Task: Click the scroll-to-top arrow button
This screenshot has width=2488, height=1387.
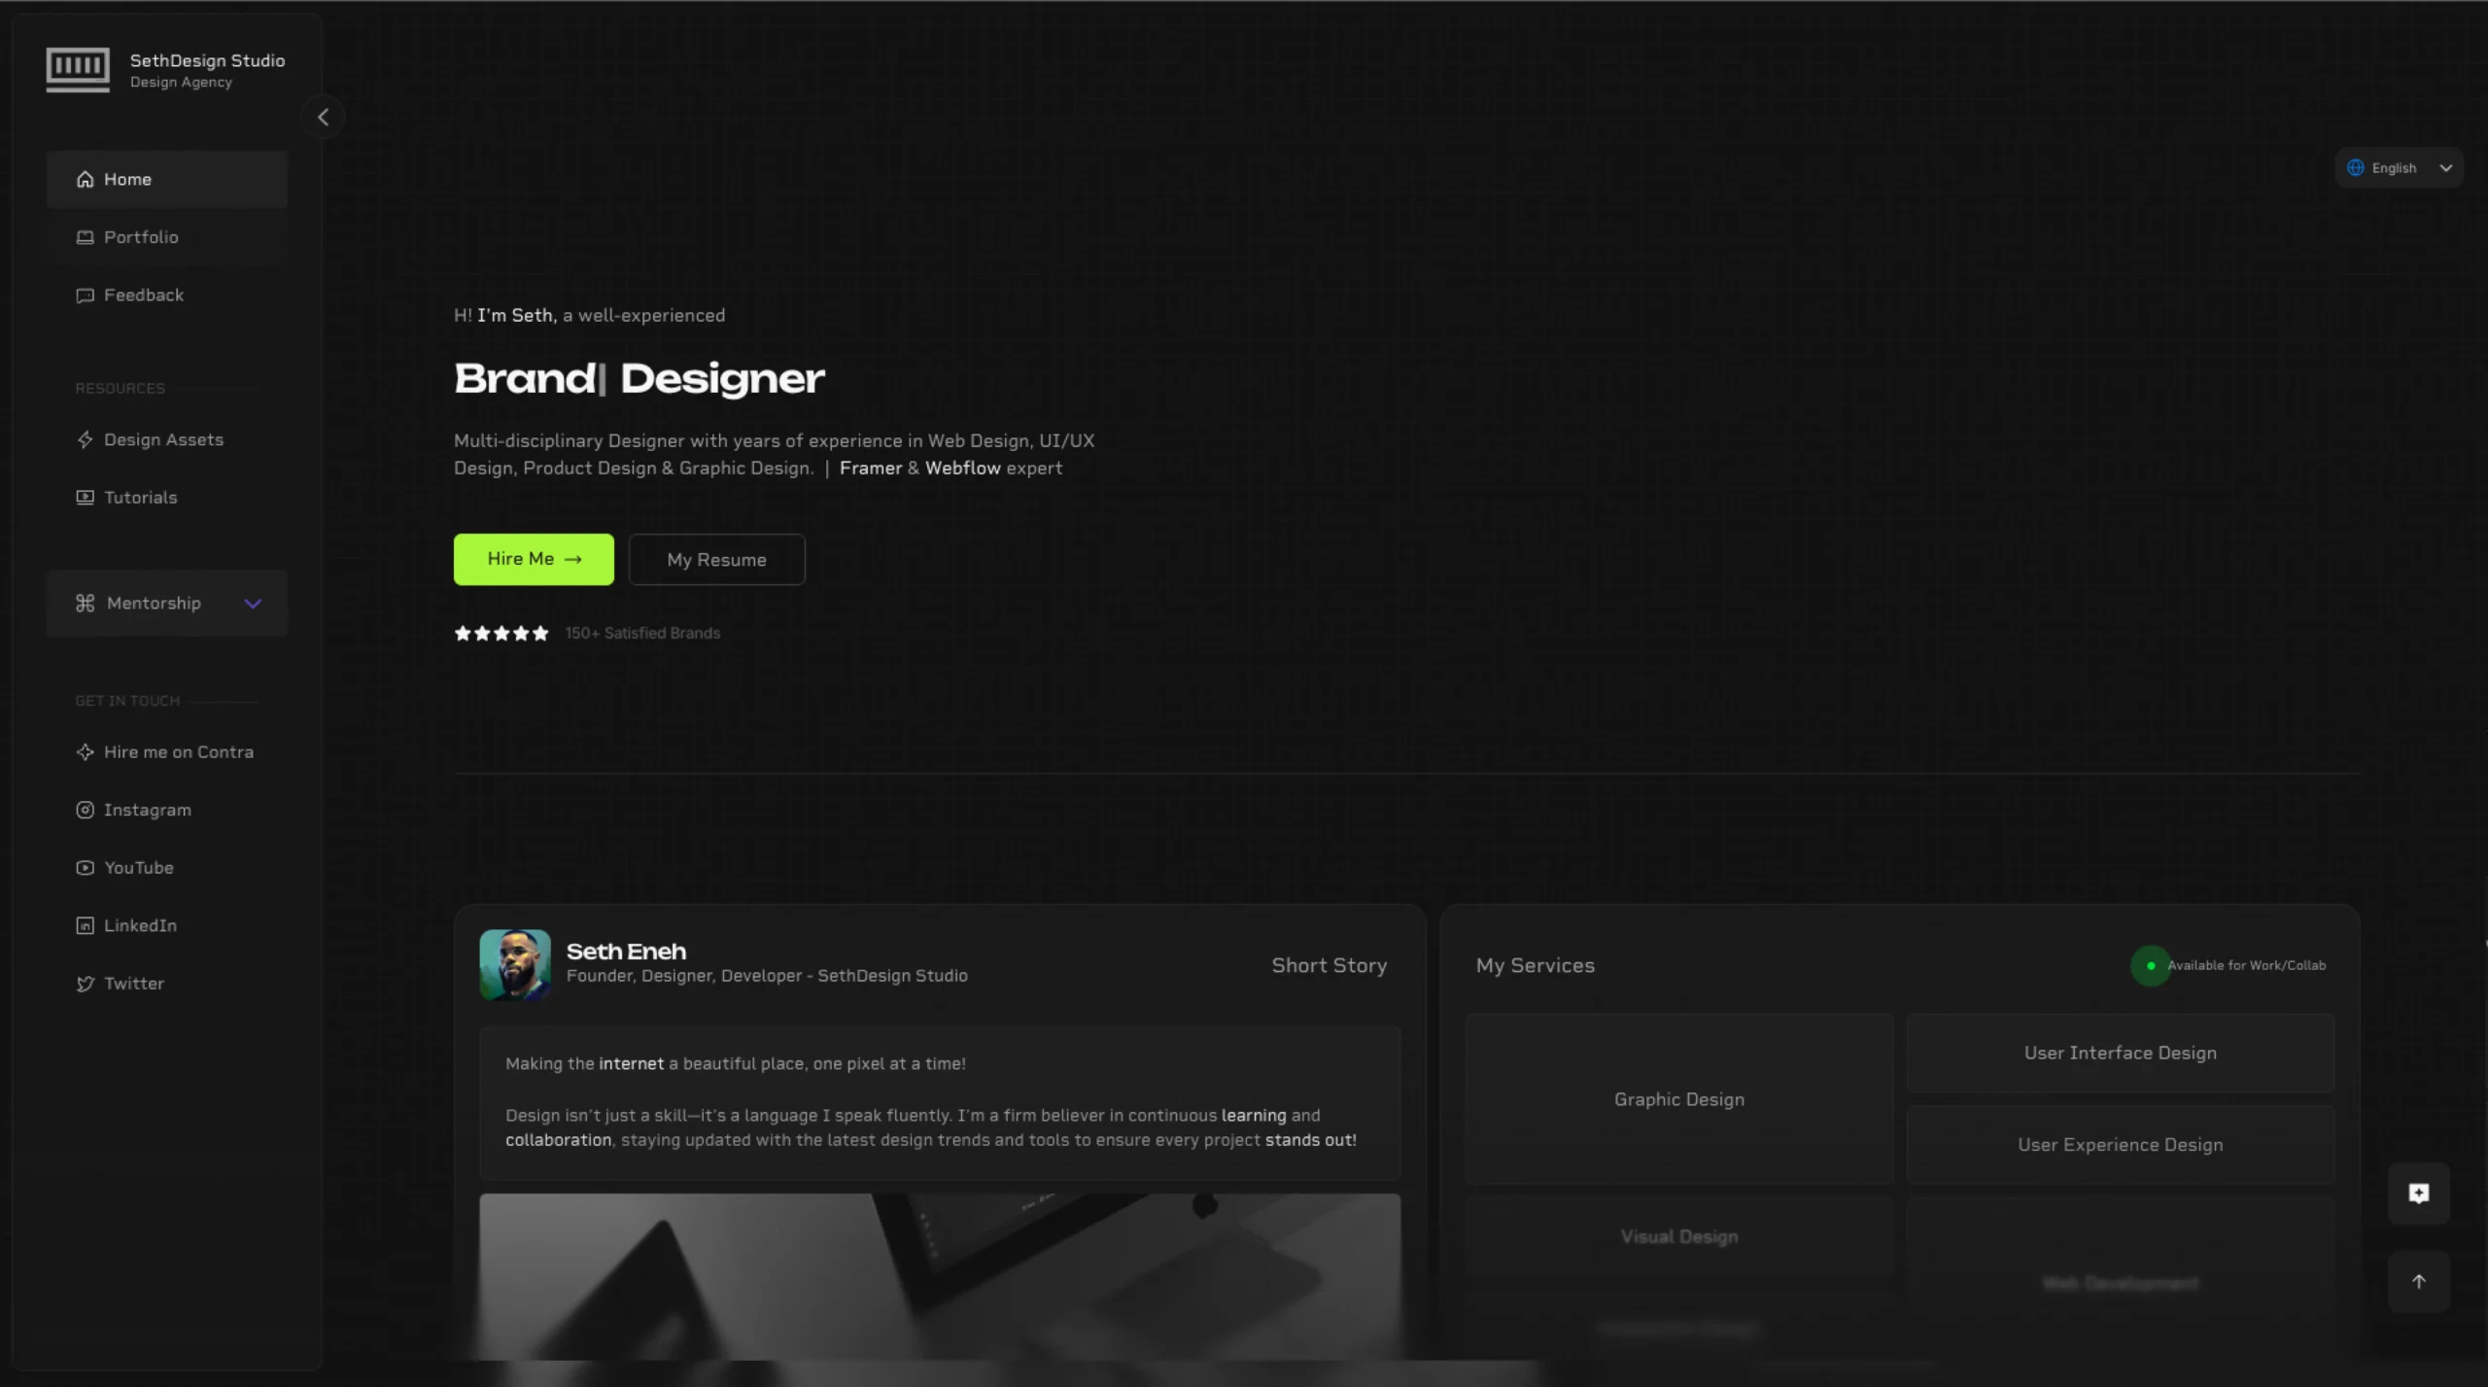Action: click(x=2419, y=1282)
